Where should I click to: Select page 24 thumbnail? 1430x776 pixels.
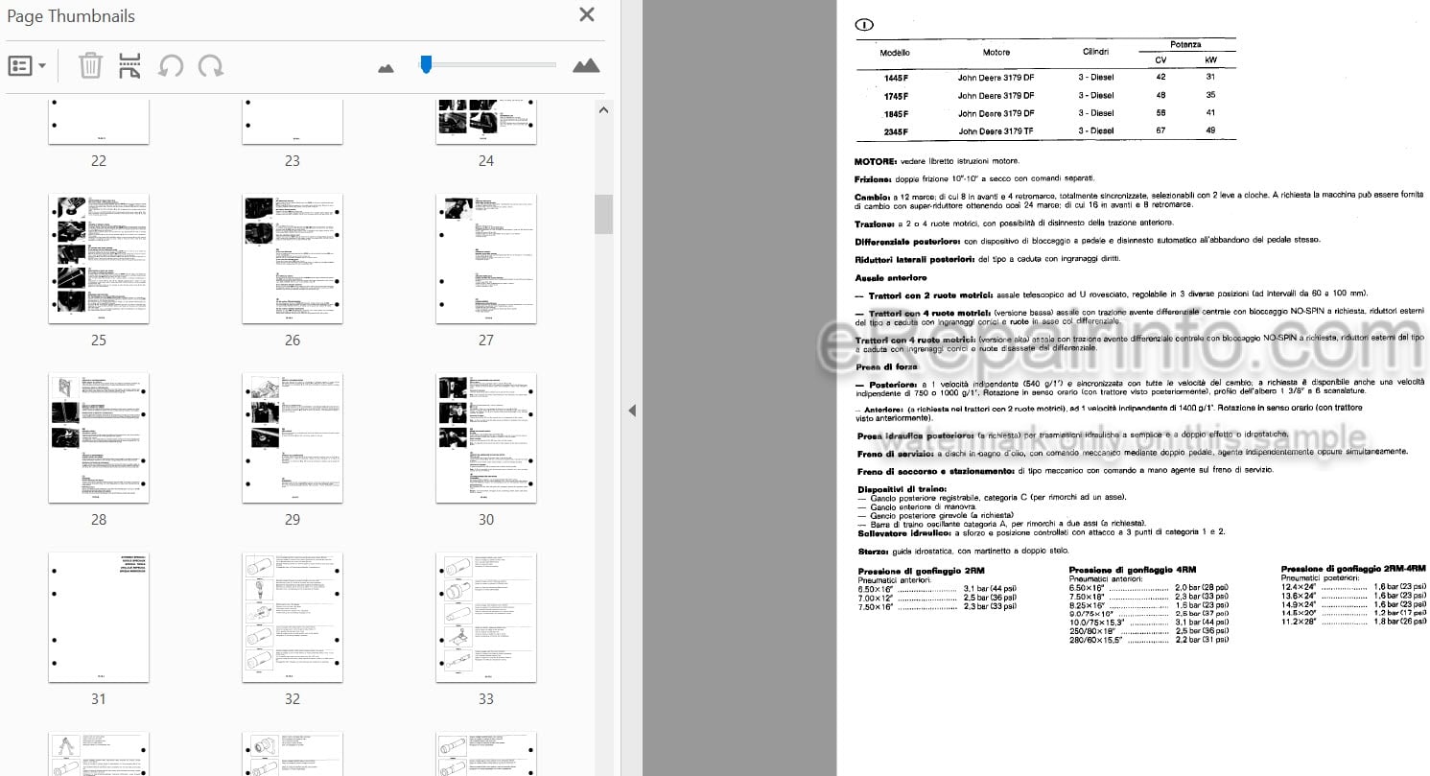pyautogui.click(x=486, y=121)
